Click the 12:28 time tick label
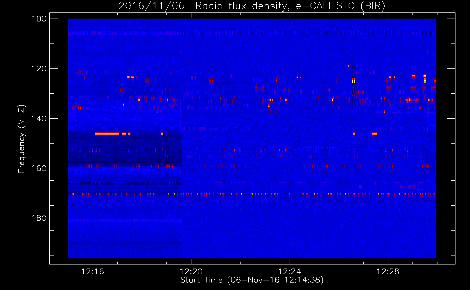The image size is (470, 290). click(388, 272)
